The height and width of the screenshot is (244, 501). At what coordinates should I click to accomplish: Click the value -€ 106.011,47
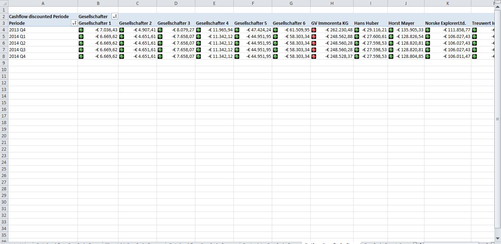click(456, 56)
